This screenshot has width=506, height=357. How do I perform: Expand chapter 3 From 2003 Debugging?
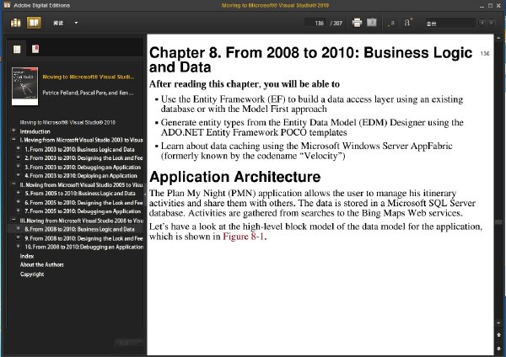(19, 167)
